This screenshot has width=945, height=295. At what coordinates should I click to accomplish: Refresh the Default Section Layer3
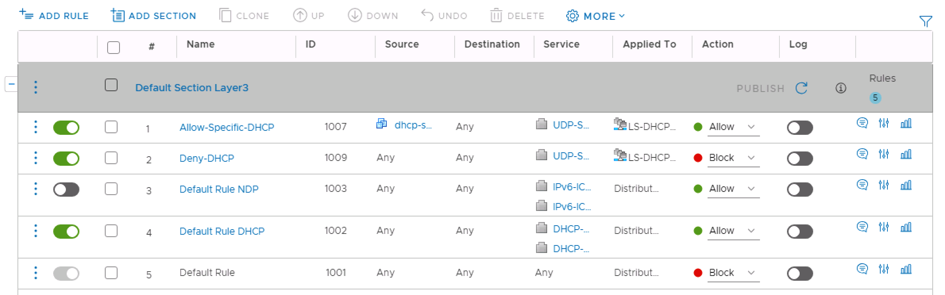(801, 88)
